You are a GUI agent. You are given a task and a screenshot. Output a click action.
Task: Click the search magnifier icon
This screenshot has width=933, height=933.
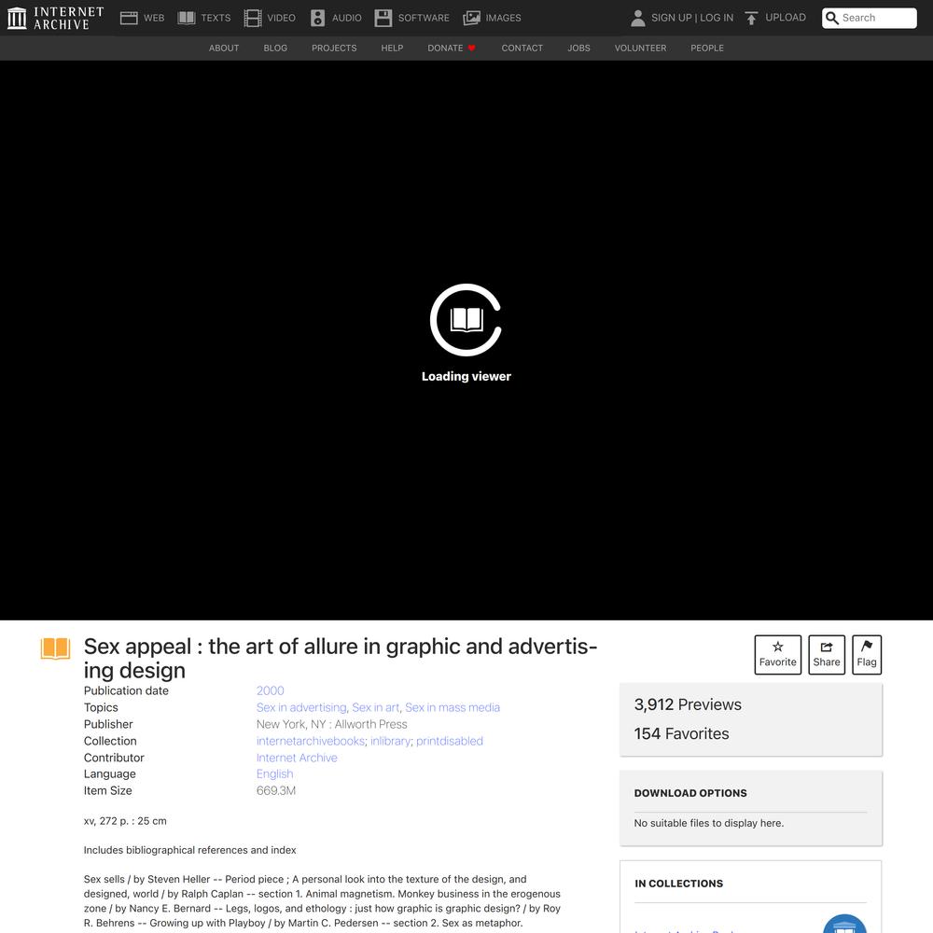832,18
